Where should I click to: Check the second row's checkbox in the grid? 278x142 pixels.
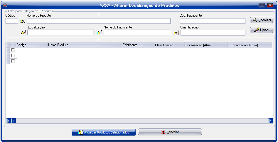[x=13, y=55]
